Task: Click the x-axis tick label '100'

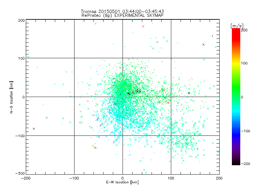Action: [171, 178]
